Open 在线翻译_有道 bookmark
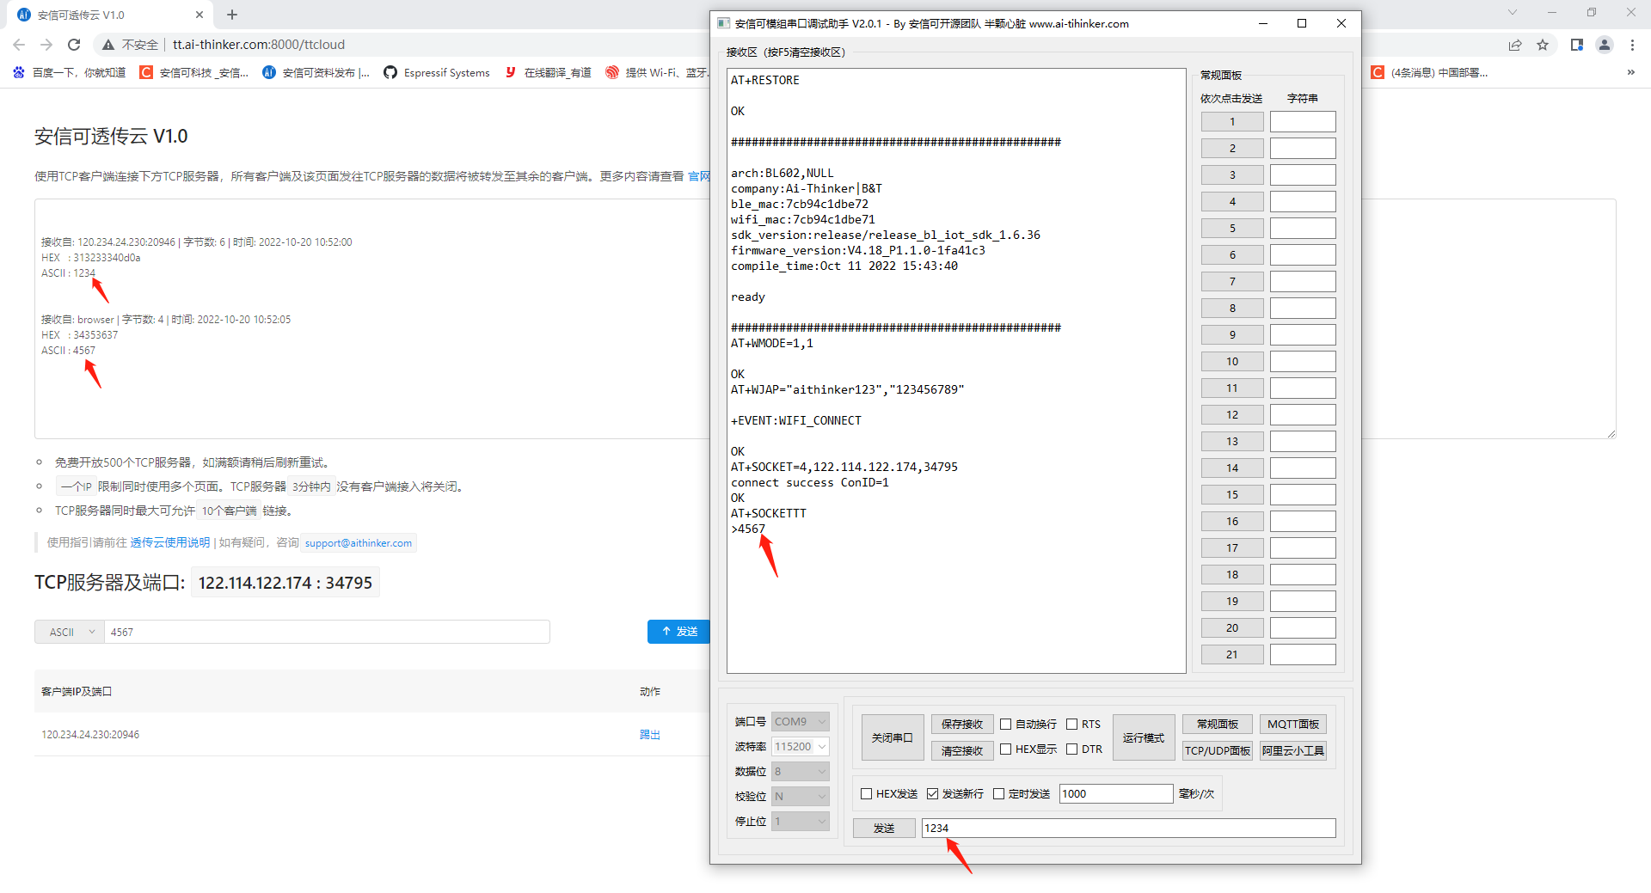Screen dimensions: 1651x893 (549, 72)
